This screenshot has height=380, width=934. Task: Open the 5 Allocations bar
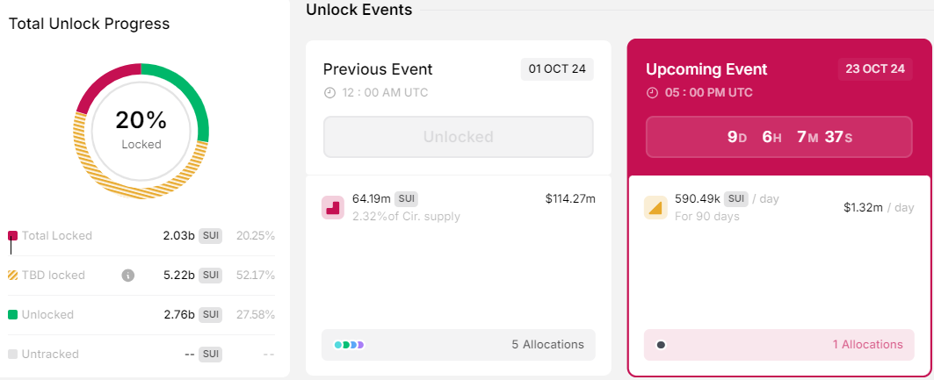tap(459, 345)
